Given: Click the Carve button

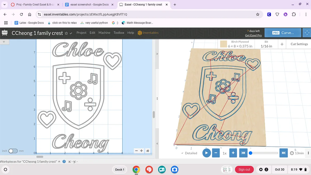Looking at the screenshot, I should [283, 33].
